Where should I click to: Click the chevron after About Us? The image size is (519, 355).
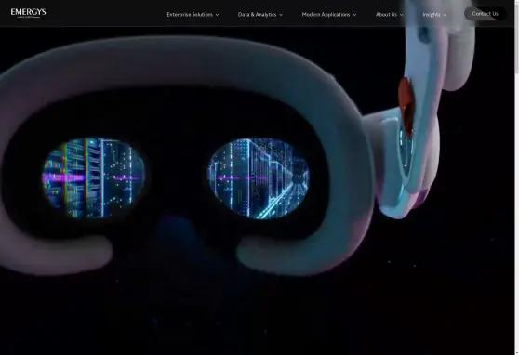point(402,15)
